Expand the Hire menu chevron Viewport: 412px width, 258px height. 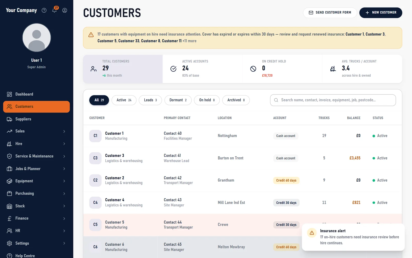[x=64, y=144]
